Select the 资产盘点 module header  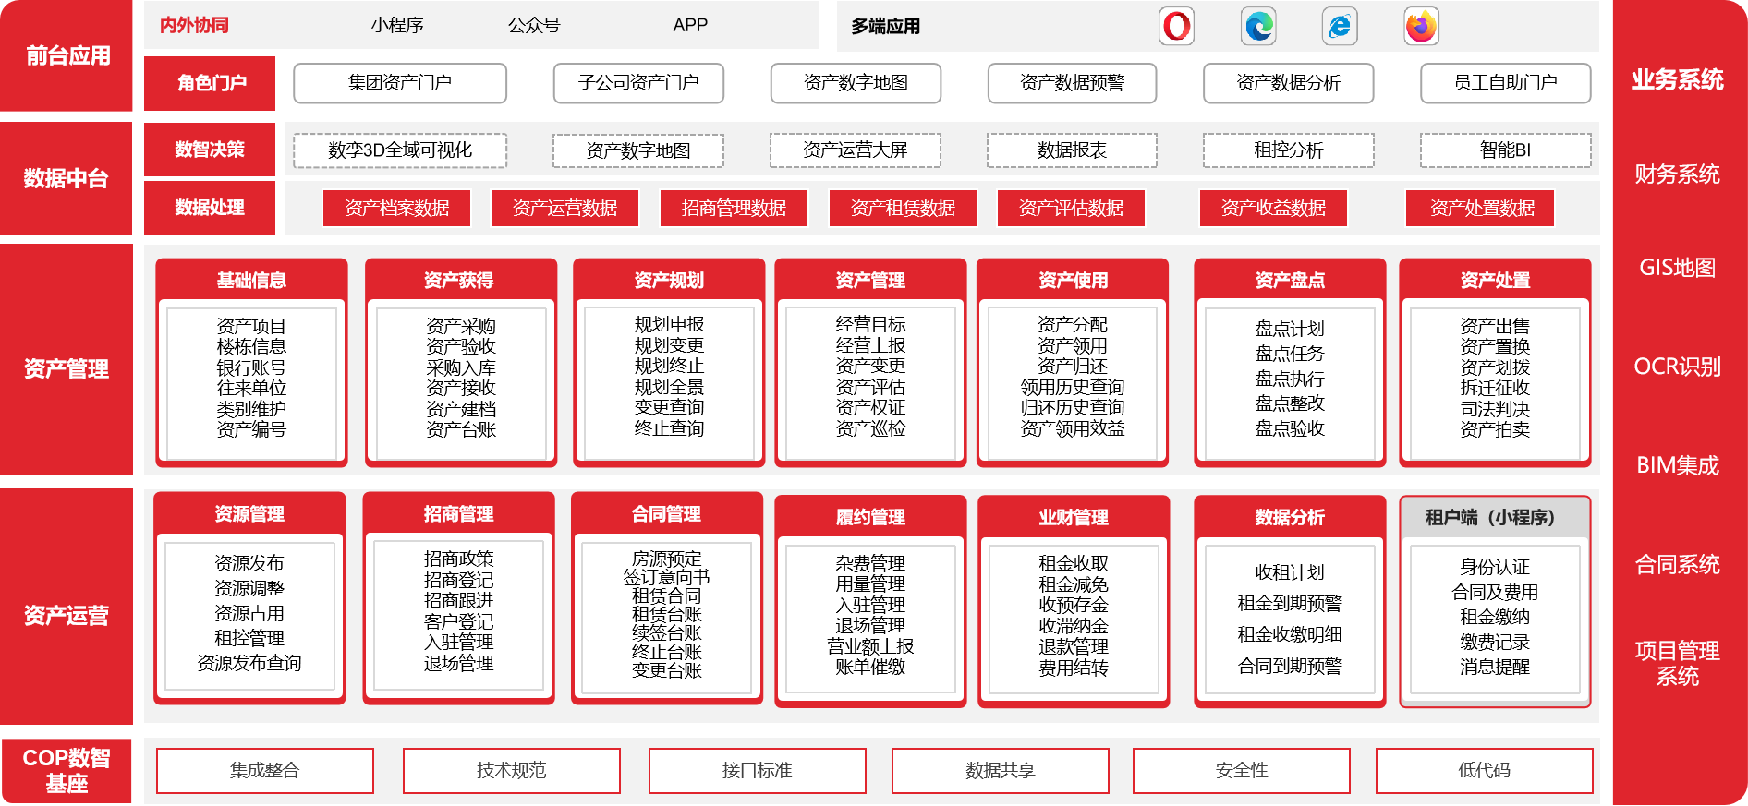tap(1290, 281)
